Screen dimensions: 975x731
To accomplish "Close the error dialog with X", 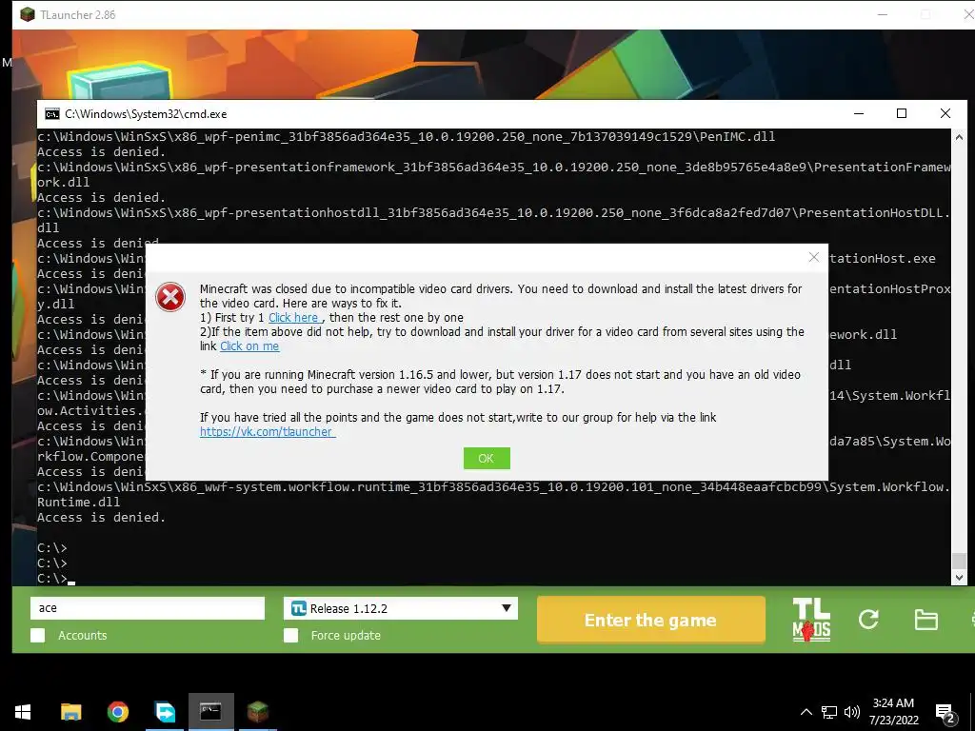I will pyautogui.click(x=813, y=257).
